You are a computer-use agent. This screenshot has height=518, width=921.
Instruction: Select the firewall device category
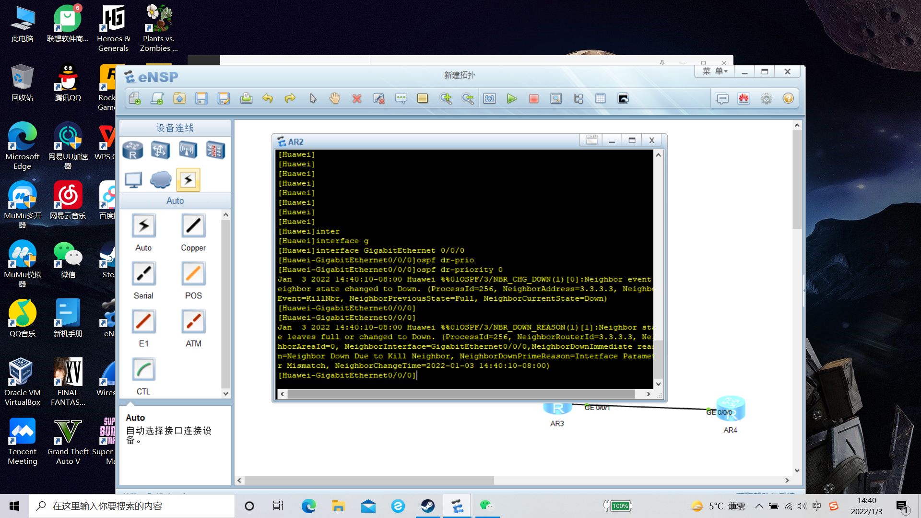215,150
